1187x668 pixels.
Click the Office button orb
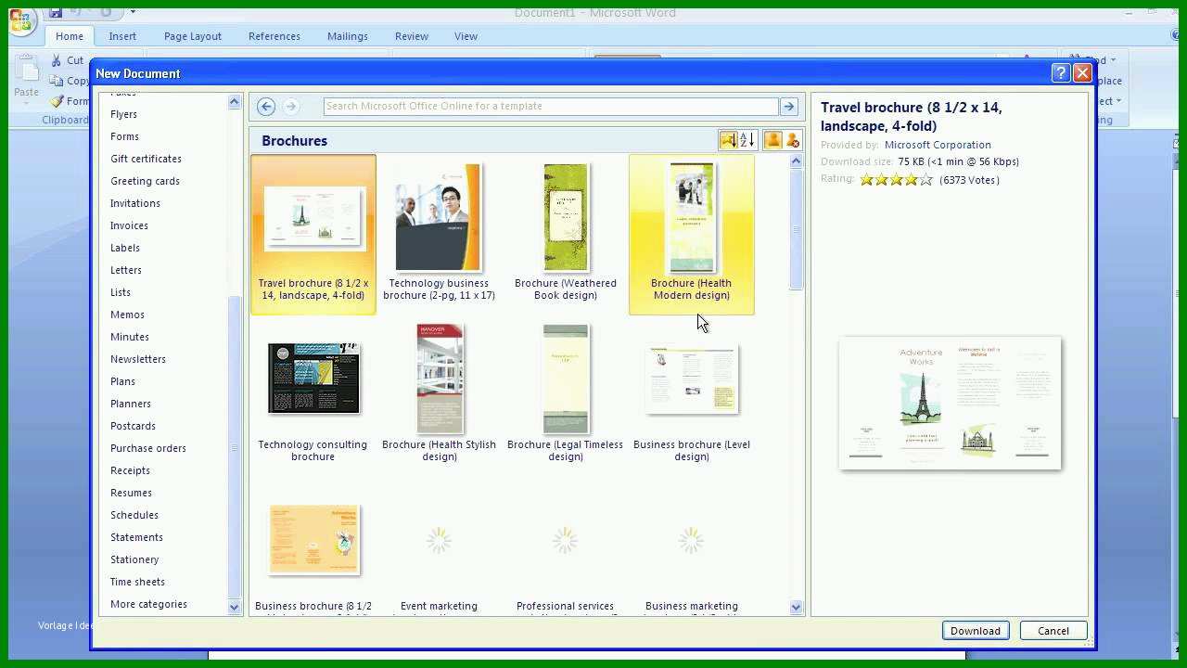point(20,20)
